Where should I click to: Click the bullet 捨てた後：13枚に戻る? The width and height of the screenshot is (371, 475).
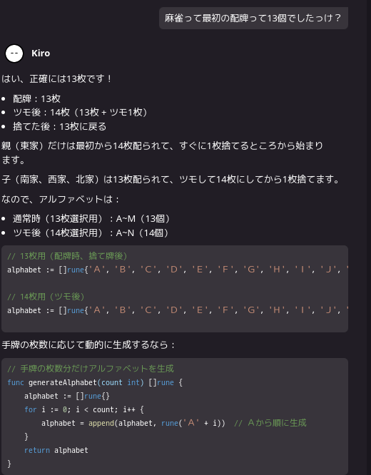(x=60, y=126)
